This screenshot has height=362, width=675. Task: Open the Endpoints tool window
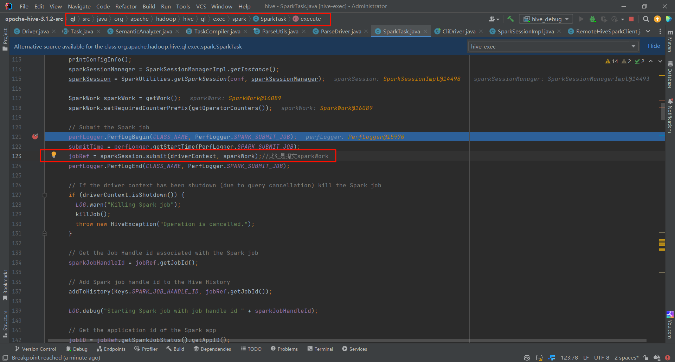[111, 349]
